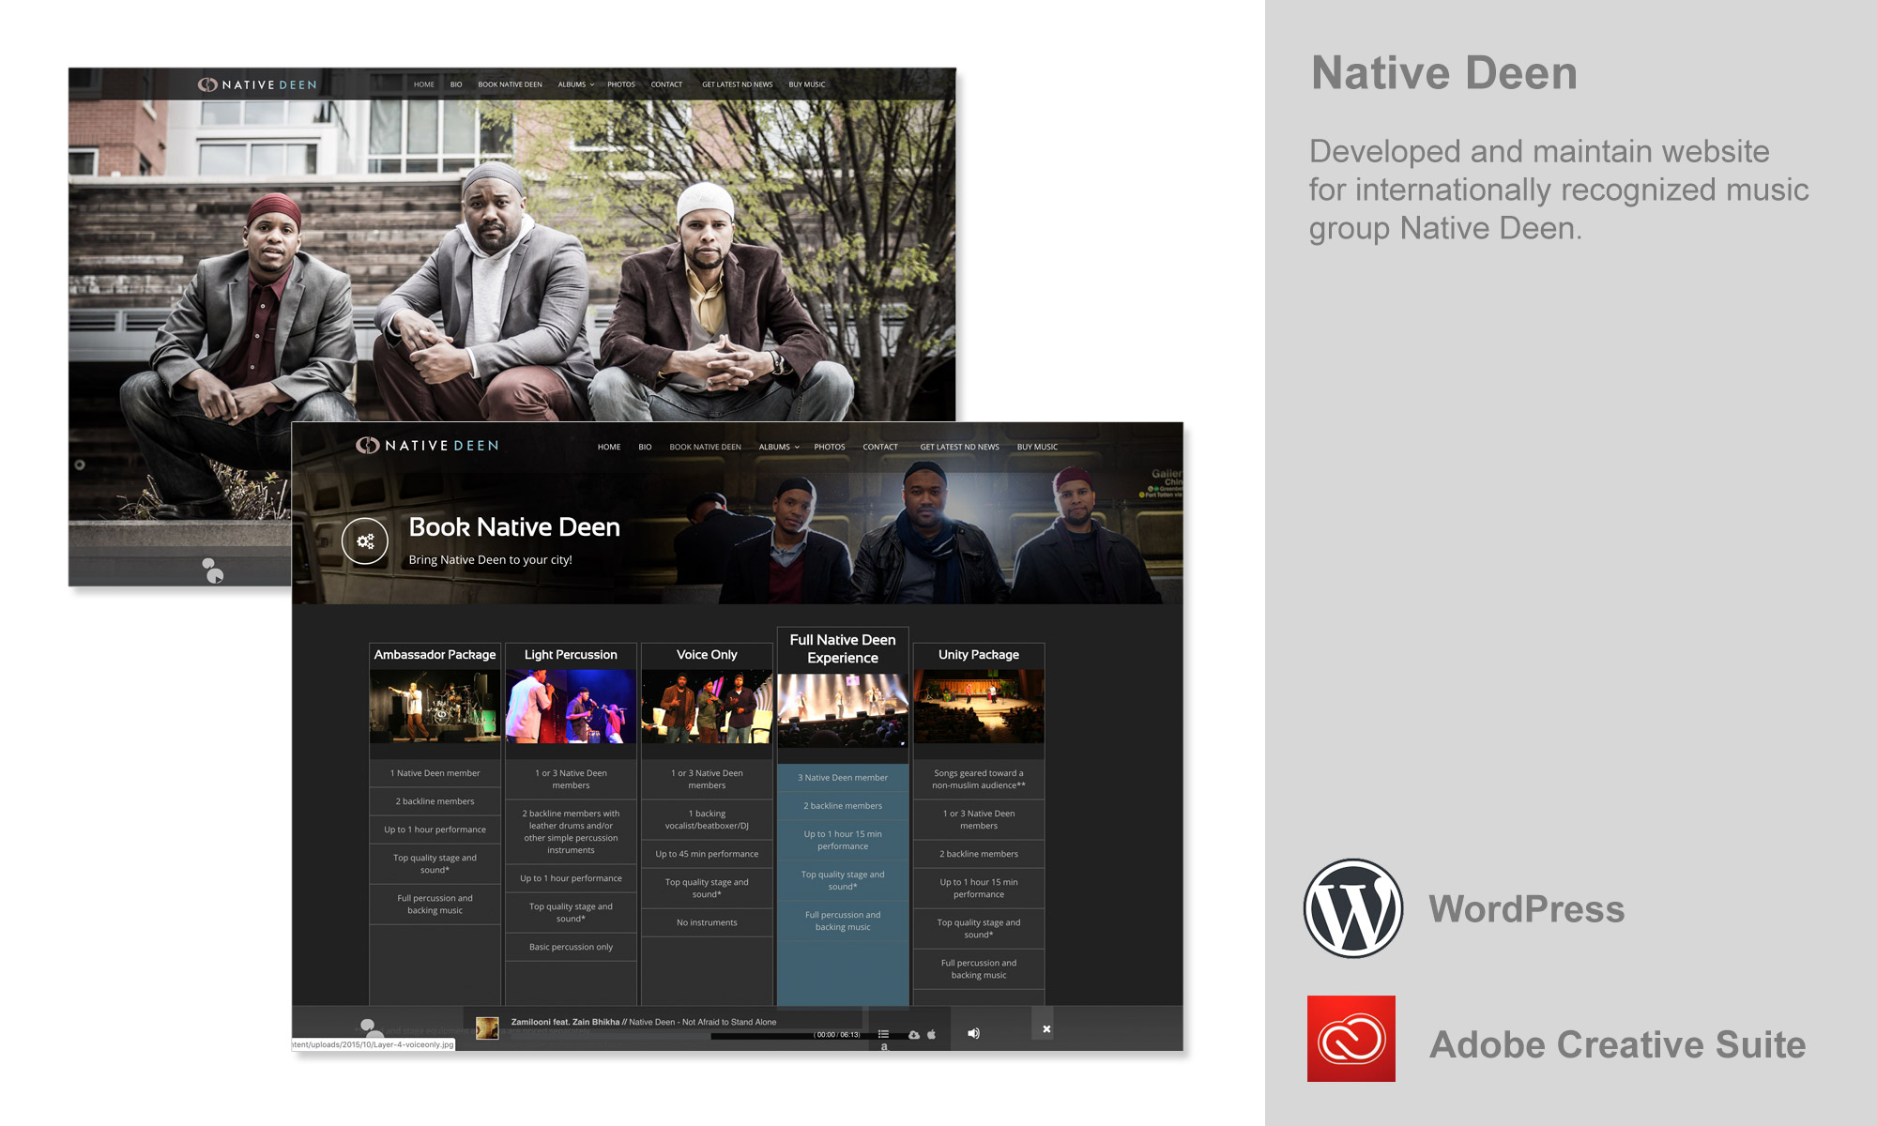Click '1 backing vocalist/beatboxer/DJ' in Voice Only

pyautogui.click(x=707, y=820)
